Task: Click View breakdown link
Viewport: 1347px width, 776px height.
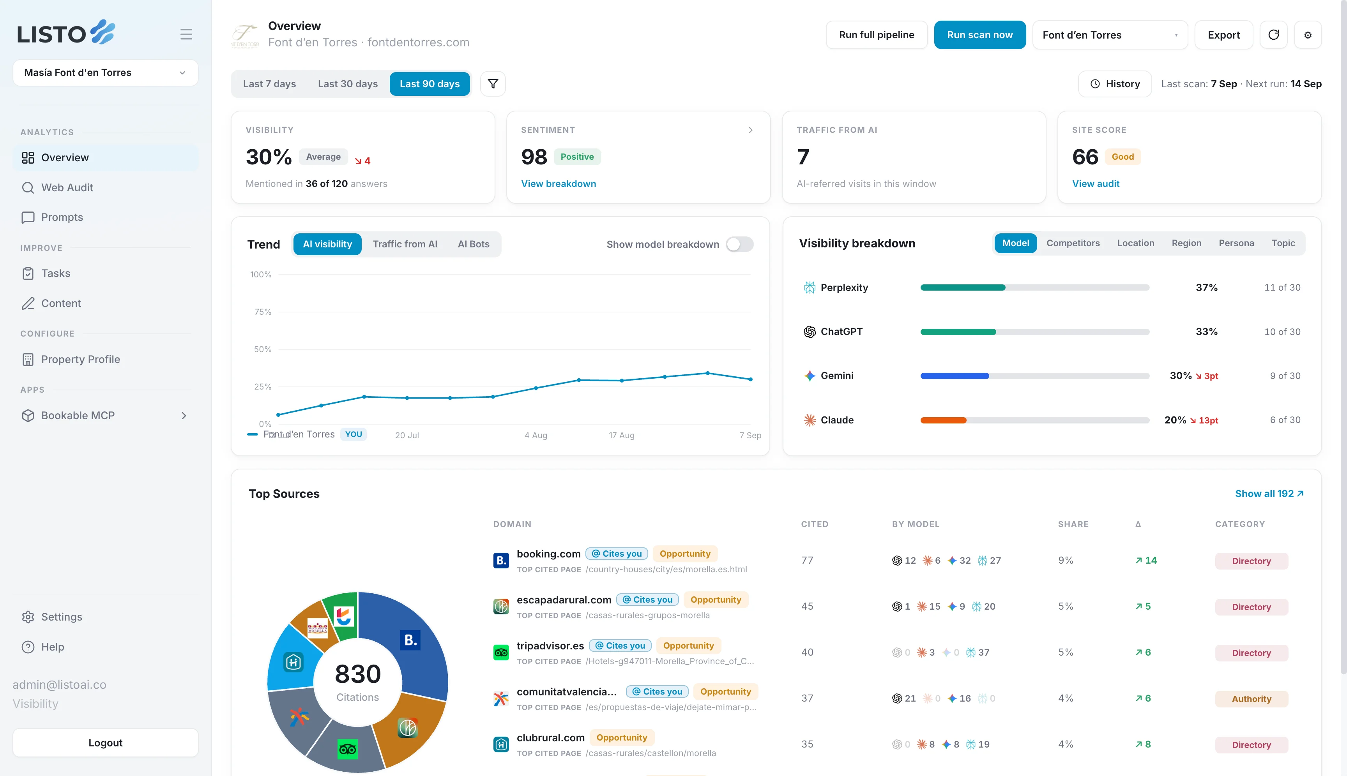Action: (558, 183)
